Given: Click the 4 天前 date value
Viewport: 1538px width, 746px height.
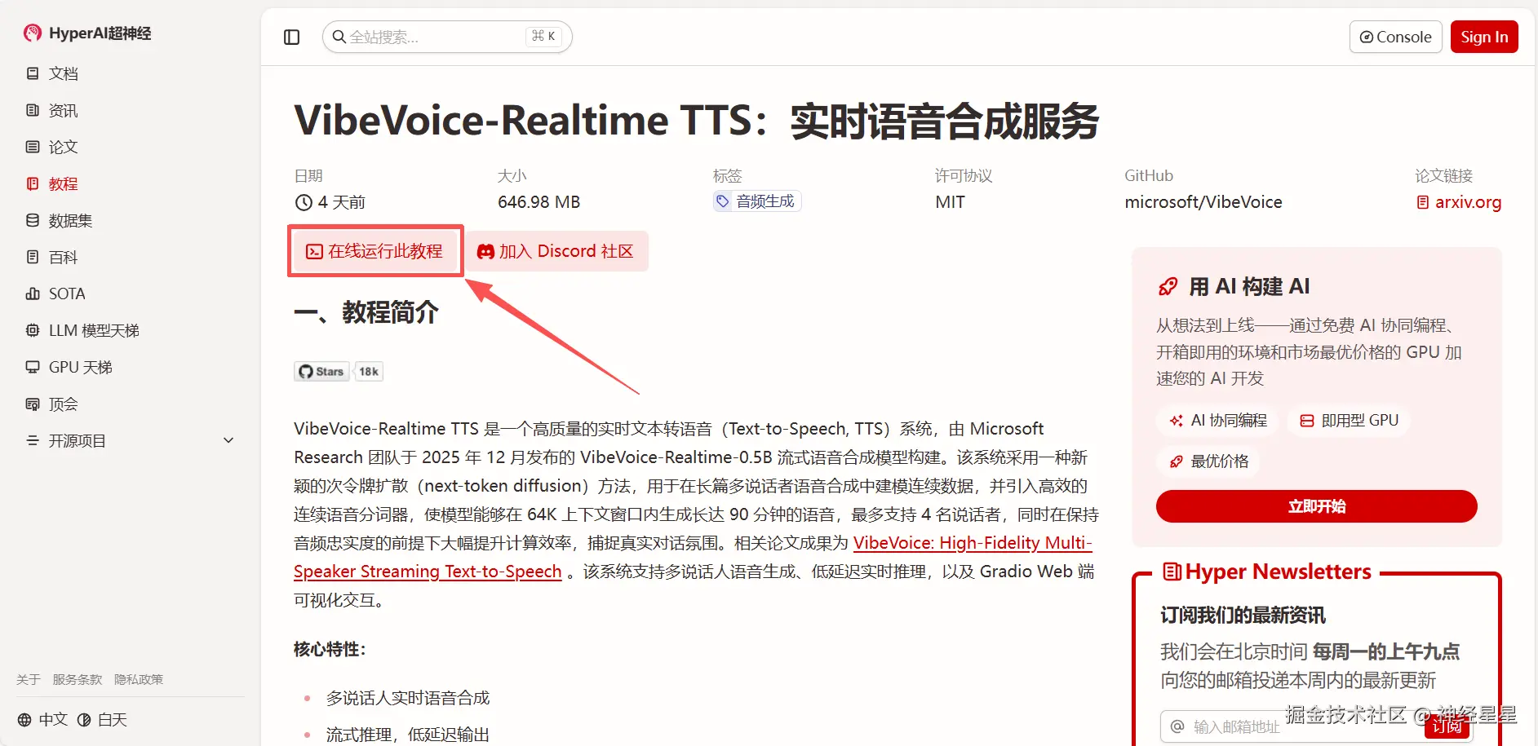Looking at the screenshot, I should pos(342,202).
